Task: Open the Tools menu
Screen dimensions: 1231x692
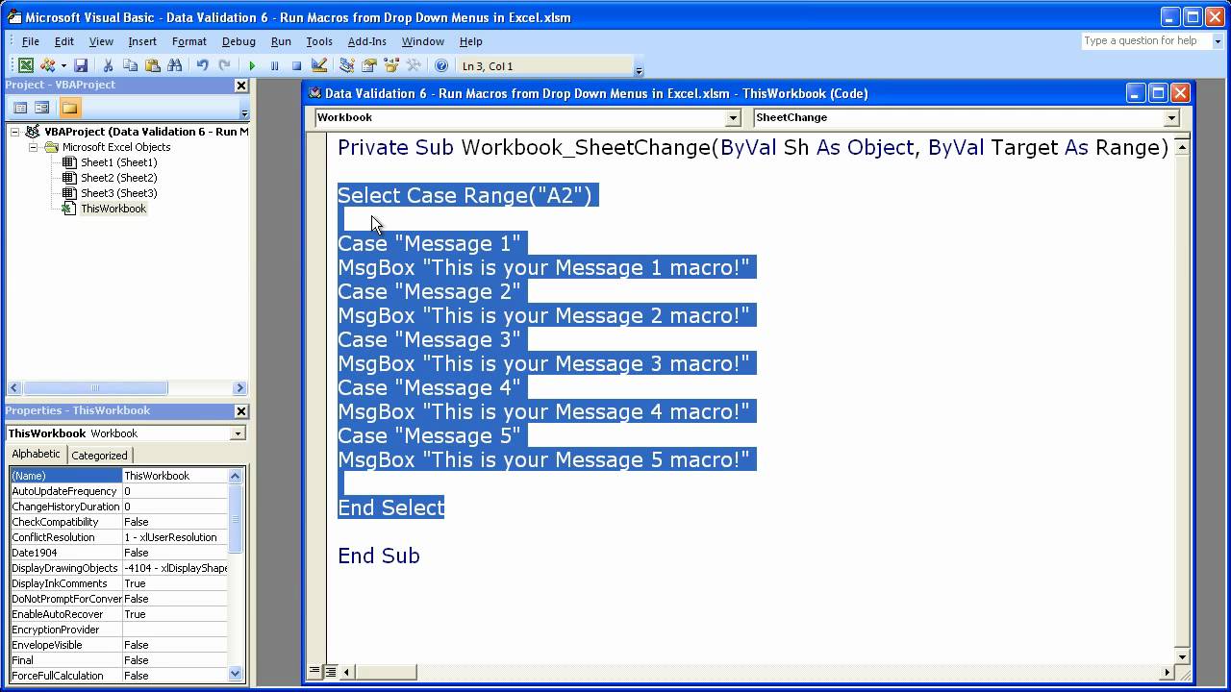Action: 319,41
